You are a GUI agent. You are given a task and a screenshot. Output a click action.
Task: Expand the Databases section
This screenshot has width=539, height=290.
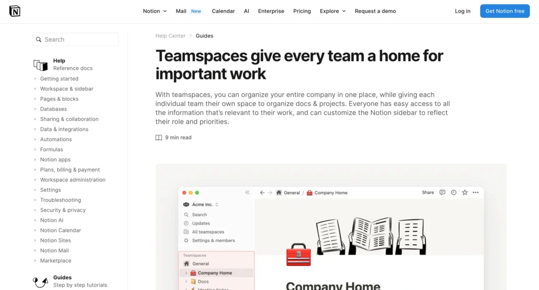click(35, 109)
